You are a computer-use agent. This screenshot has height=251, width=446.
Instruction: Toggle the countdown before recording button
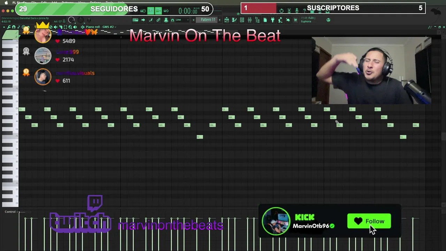pyautogui.click(x=151, y=10)
